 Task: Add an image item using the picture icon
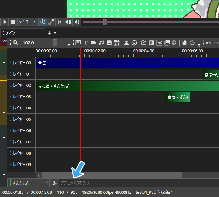click(109, 43)
